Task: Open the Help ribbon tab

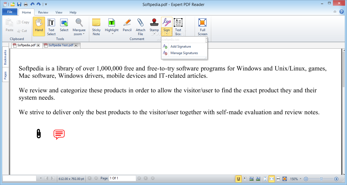Action: tap(73, 12)
